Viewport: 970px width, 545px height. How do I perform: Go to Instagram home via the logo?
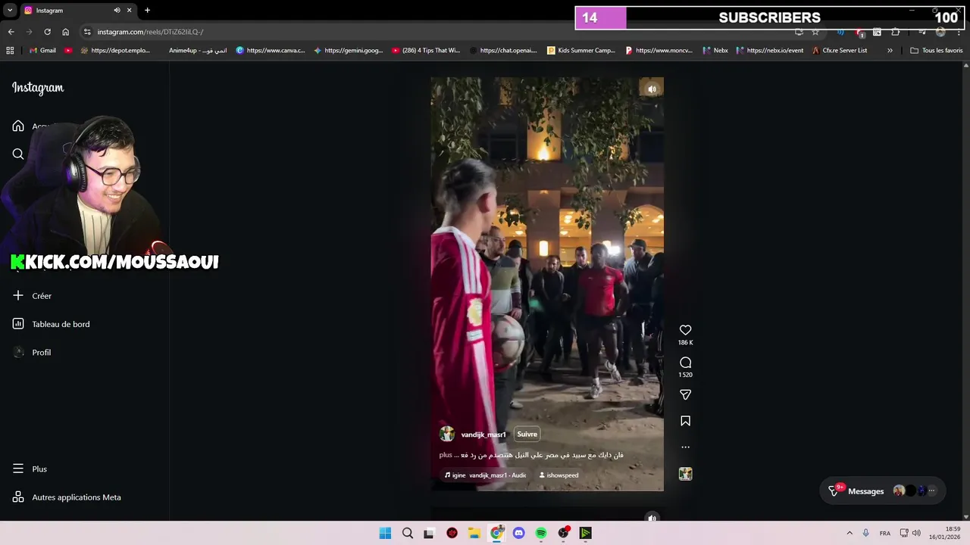38,88
